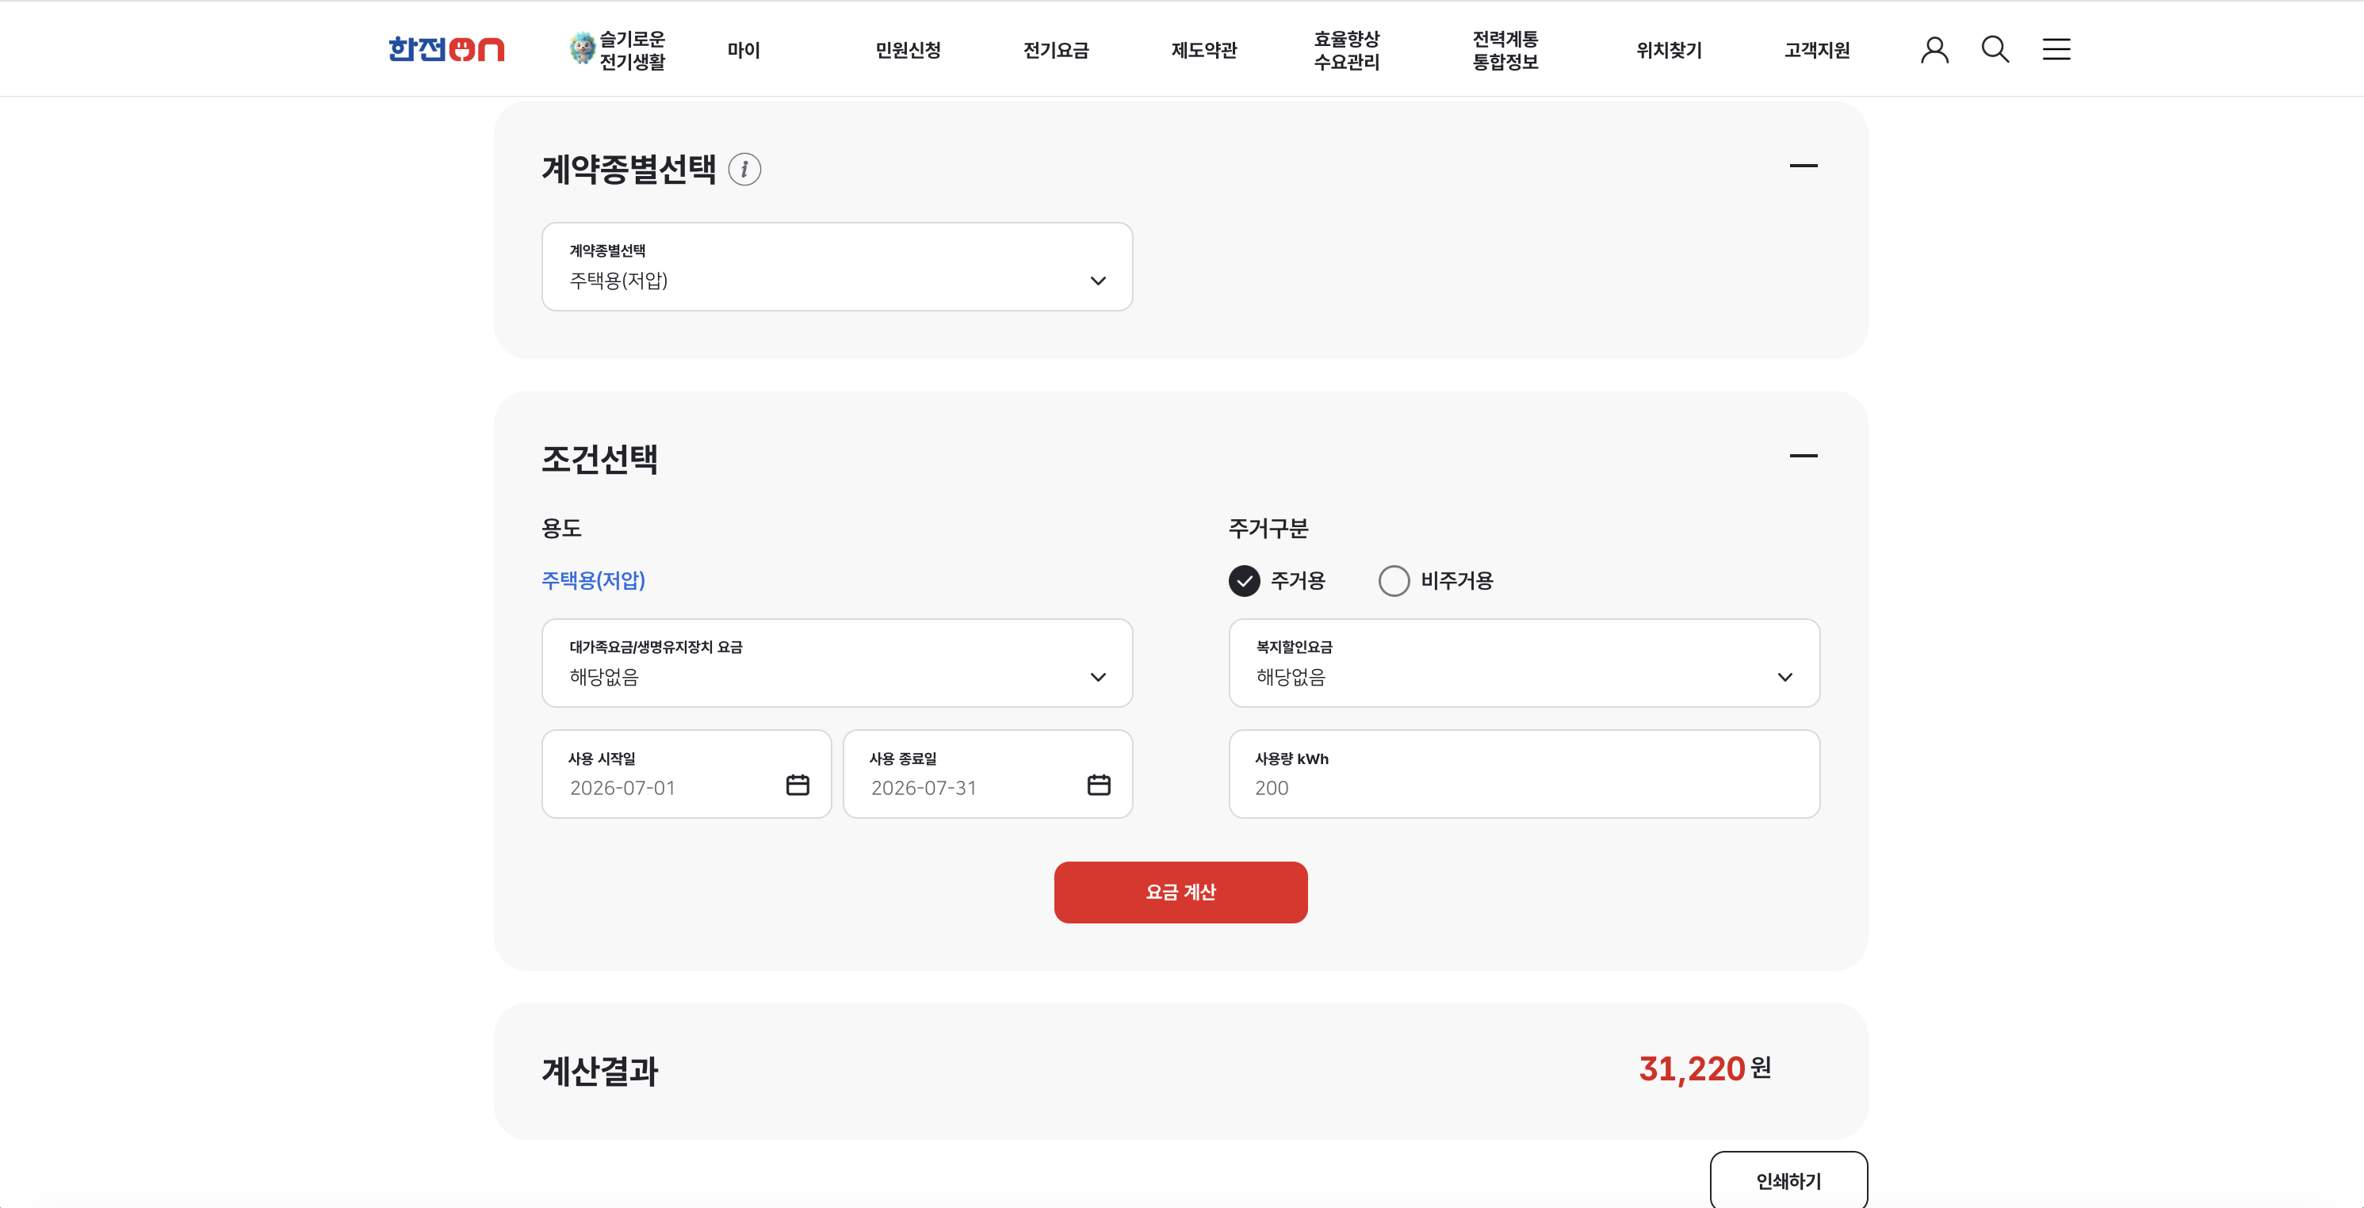The height and width of the screenshot is (1208, 2364).
Task: Expand the 복지할인요금 dropdown
Action: (x=1524, y=663)
